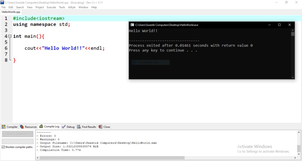Toggle Shorten compiler paths checkbox
302x161 pixels.
(x=3, y=147)
